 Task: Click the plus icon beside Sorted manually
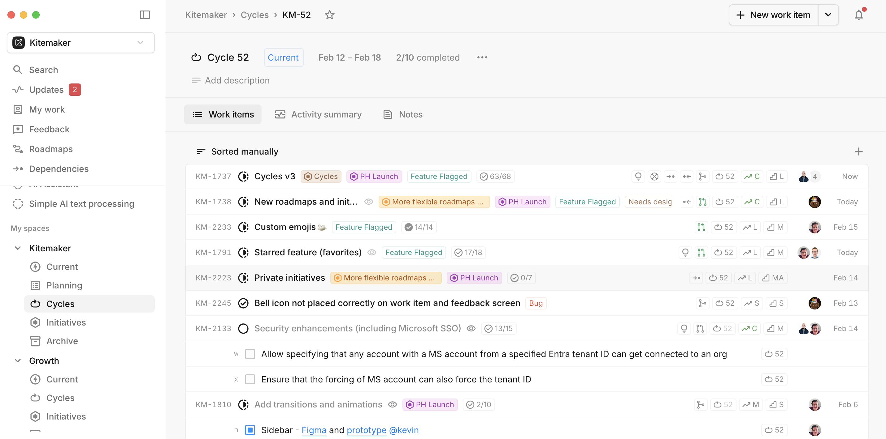point(858,151)
